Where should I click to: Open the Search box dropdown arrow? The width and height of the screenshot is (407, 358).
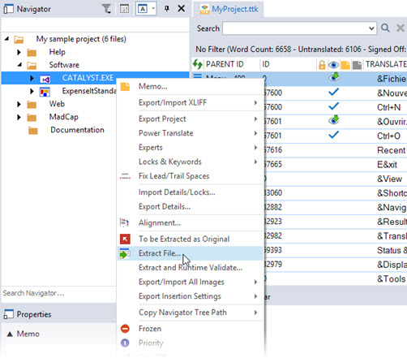click(x=371, y=28)
